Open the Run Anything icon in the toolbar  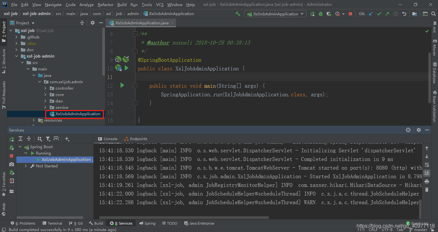(425, 14)
